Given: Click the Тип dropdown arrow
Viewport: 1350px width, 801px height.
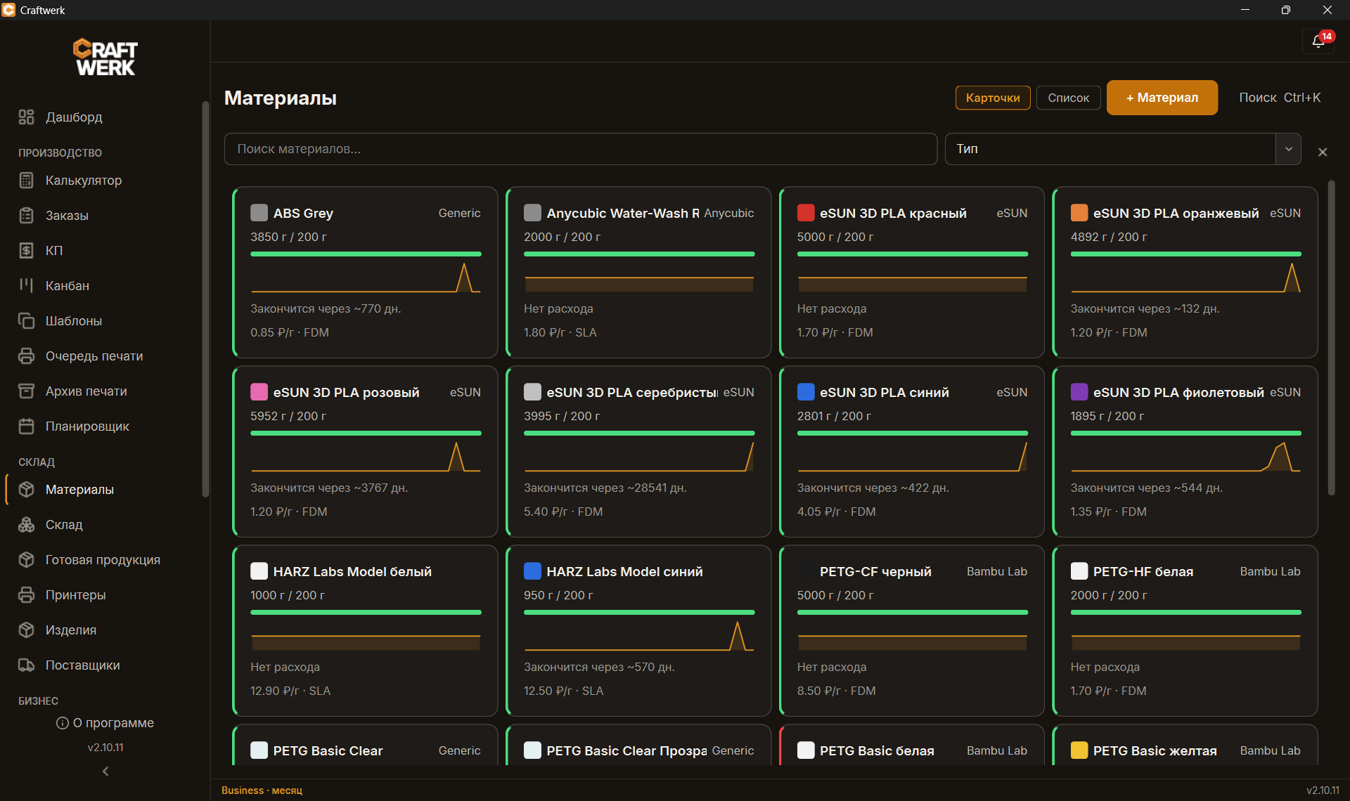Looking at the screenshot, I should click(x=1289, y=149).
